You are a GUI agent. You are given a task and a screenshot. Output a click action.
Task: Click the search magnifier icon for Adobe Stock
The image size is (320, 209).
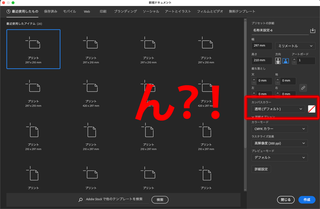tap(81, 200)
